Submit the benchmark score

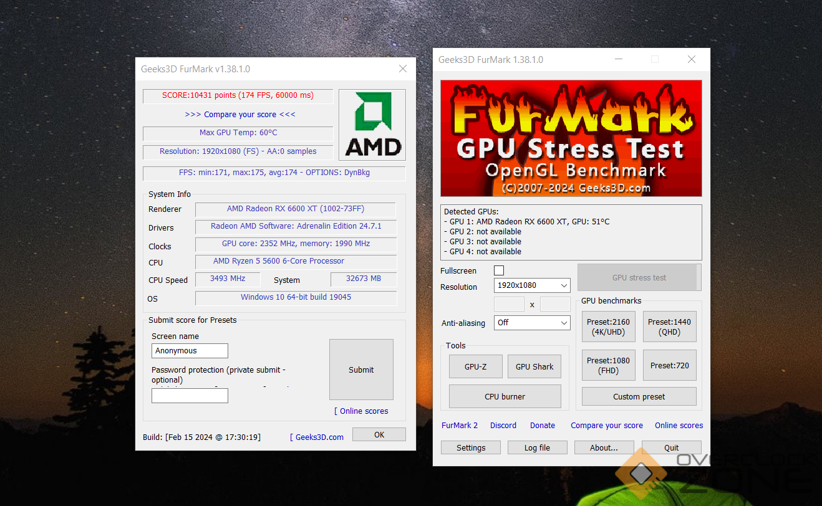tap(361, 370)
